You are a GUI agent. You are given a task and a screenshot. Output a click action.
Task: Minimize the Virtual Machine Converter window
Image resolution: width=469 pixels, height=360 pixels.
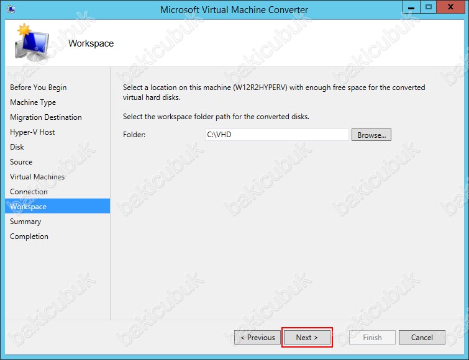coord(411,7)
